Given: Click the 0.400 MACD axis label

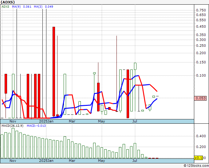Looking at the screenshot, I should coord(201,136).
